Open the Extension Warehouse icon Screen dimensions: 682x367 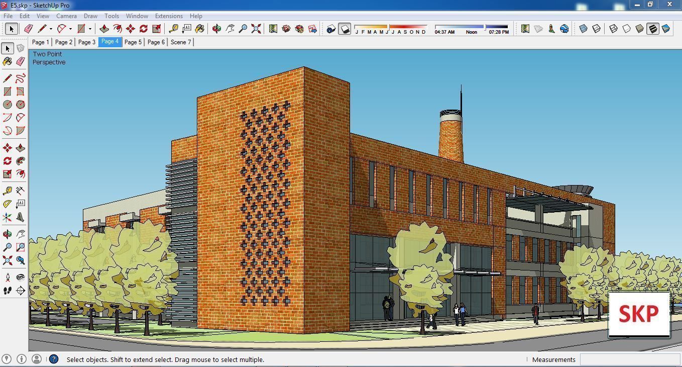(x=299, y=29)
